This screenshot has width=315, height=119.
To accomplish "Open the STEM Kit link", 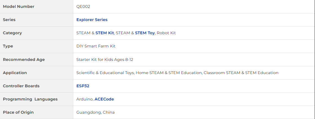I will pyautogui.click(x=105, y=33).
